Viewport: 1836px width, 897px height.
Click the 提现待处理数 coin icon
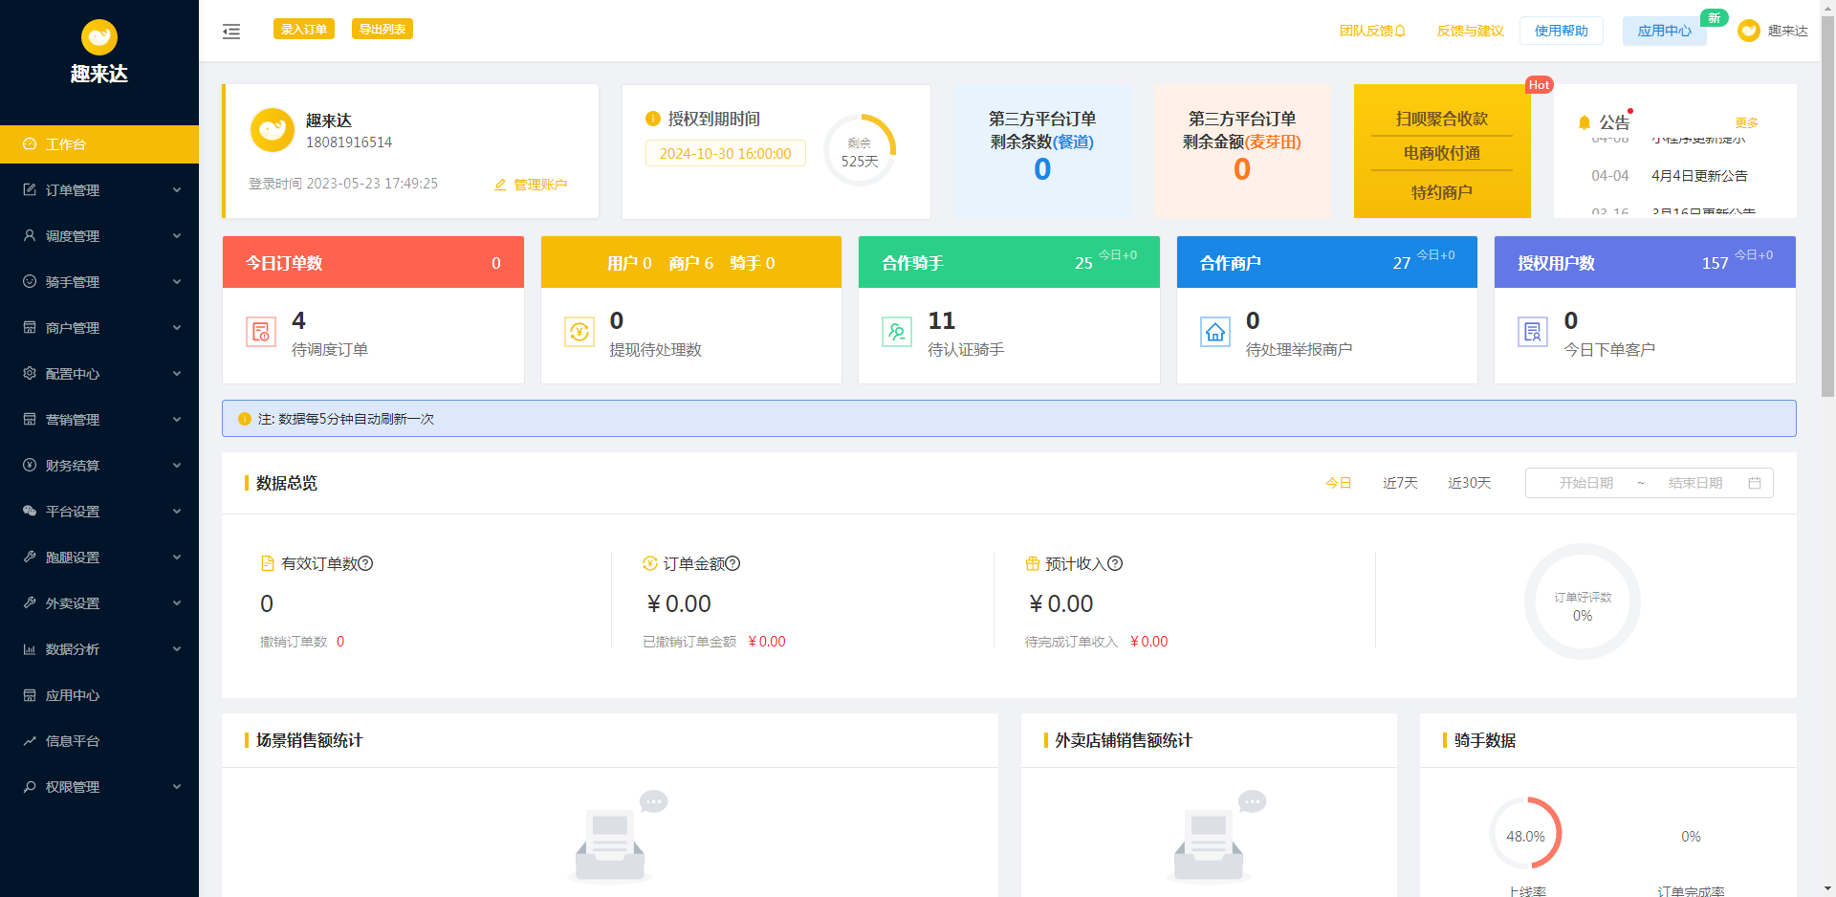click(x=579, y=332)
